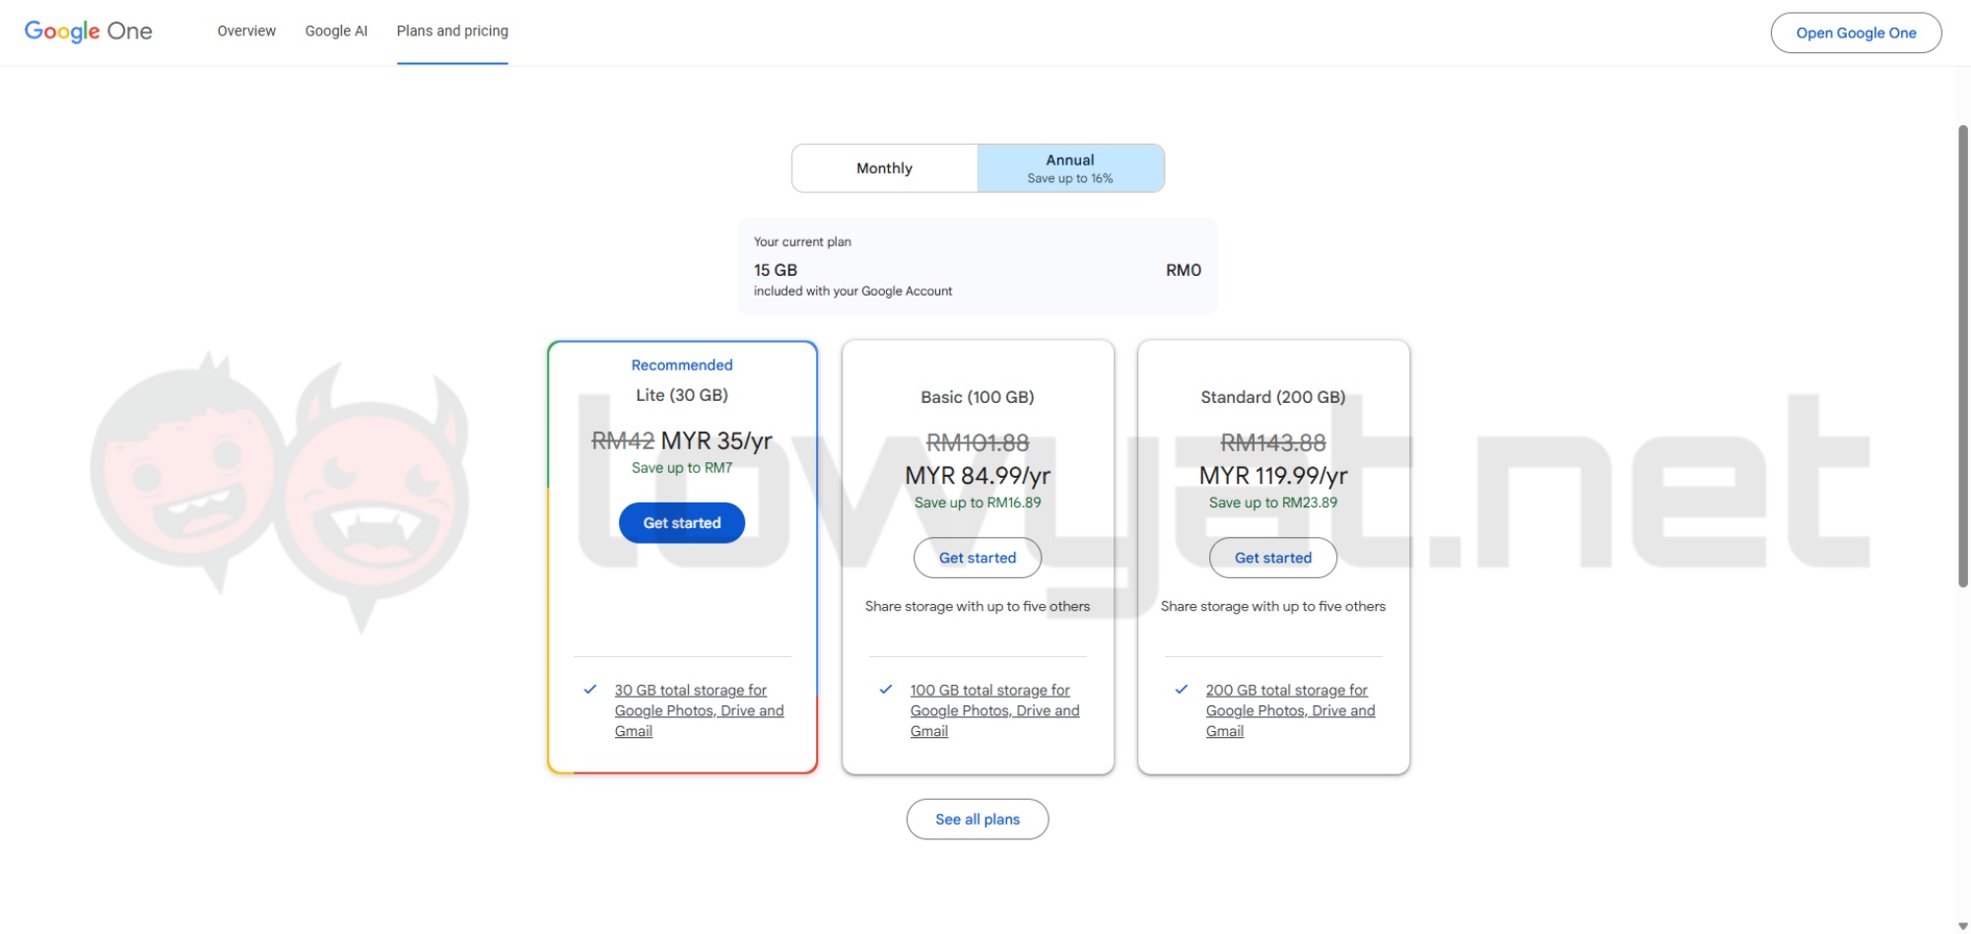Click the current plan 15 GB card
Image resolution: width=1971 pixels, height=934 pixels.
tap(977, 267)
